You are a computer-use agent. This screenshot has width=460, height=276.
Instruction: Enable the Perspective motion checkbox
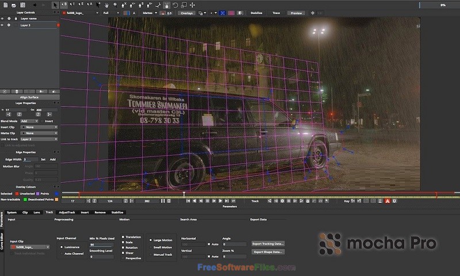pos(123,258)
